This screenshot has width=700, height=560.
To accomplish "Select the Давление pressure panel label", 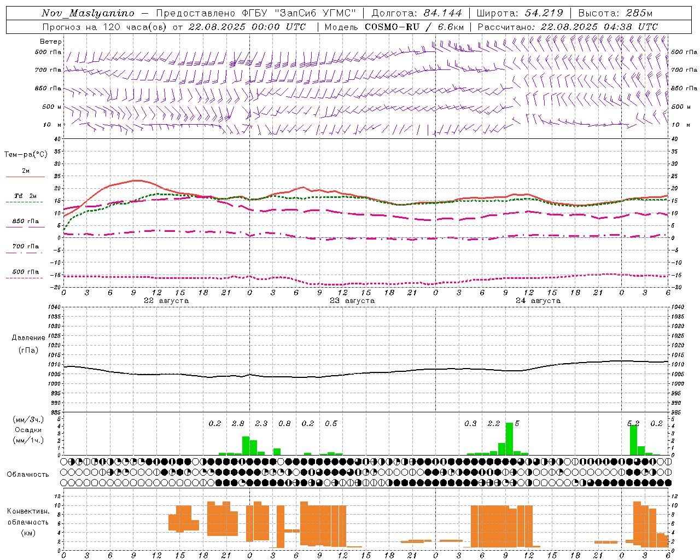I will (x=28, y=338).
